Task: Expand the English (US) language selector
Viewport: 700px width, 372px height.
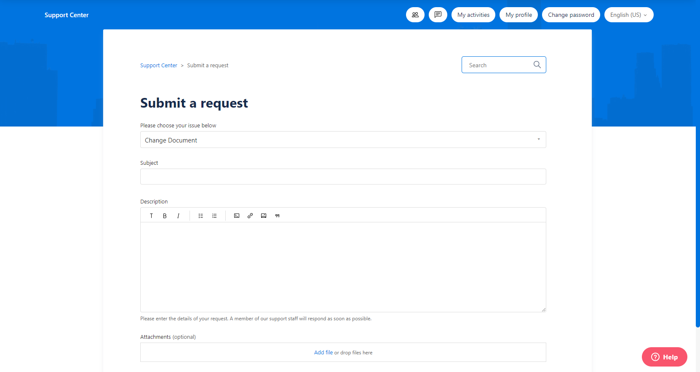Action: point(628,15)
